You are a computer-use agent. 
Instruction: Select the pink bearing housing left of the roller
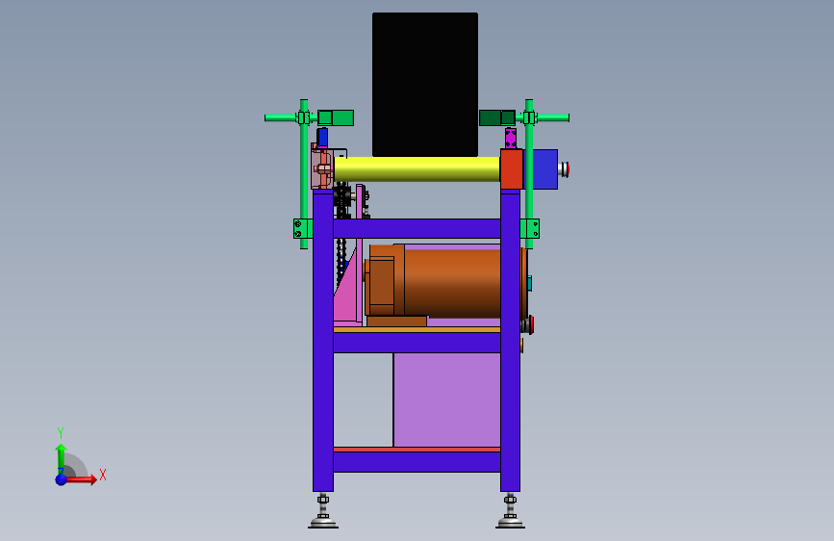322,168
